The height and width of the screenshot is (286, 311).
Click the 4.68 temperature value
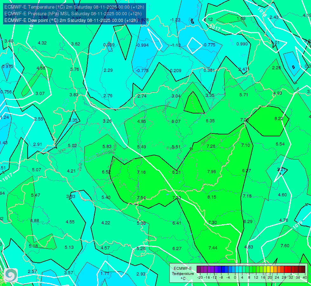(x=41, y=68)
